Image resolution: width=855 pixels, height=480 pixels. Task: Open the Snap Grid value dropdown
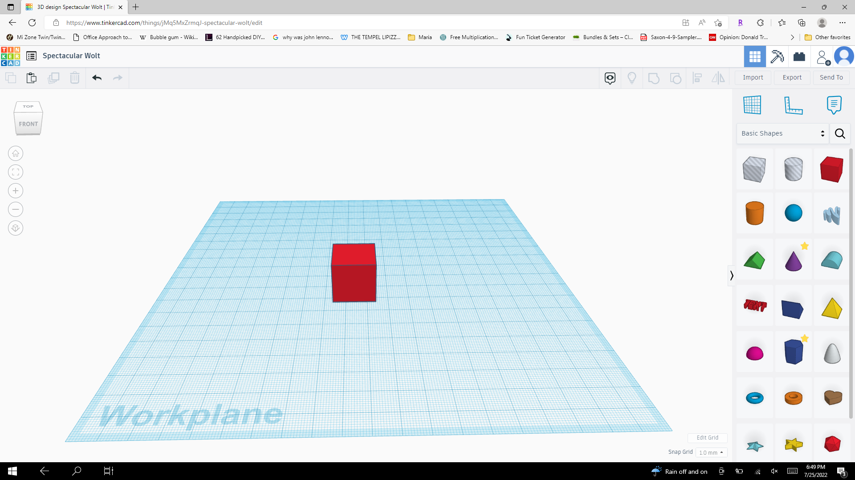(711, 452)
